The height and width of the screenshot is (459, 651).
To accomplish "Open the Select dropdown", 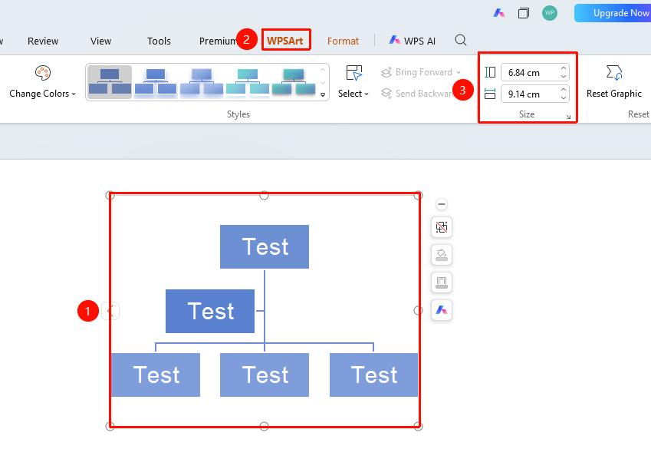I will [x=353, y=82].
